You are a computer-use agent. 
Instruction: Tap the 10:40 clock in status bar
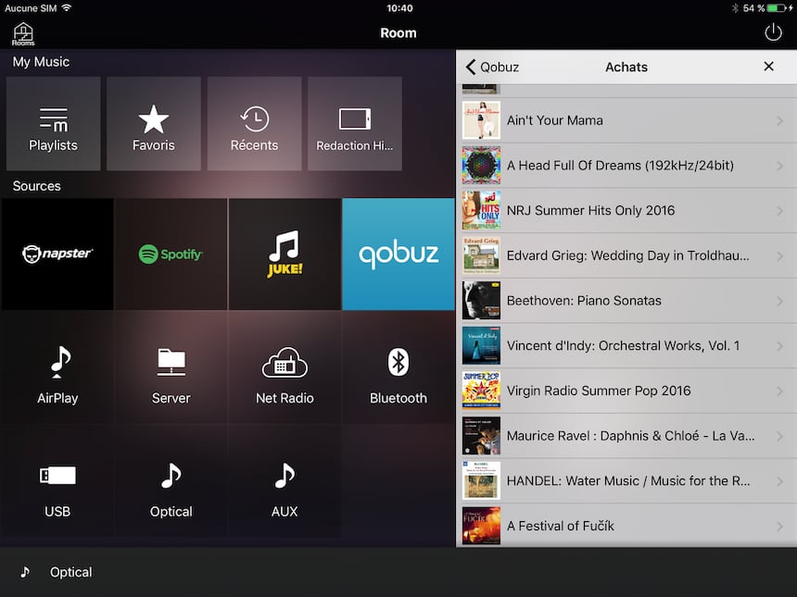coord(399,8)
